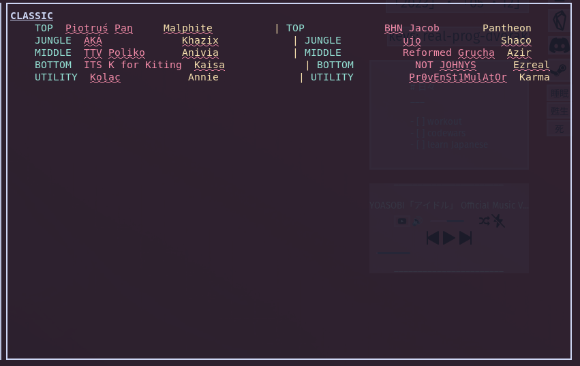Click the daily notes heading 日々
Image resolution: width=580 pixels, height=366 pixels.
point(423,88)
